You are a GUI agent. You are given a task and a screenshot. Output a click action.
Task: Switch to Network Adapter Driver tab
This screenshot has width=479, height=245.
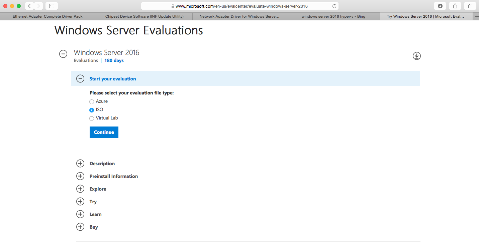click(x=239, y=16)
